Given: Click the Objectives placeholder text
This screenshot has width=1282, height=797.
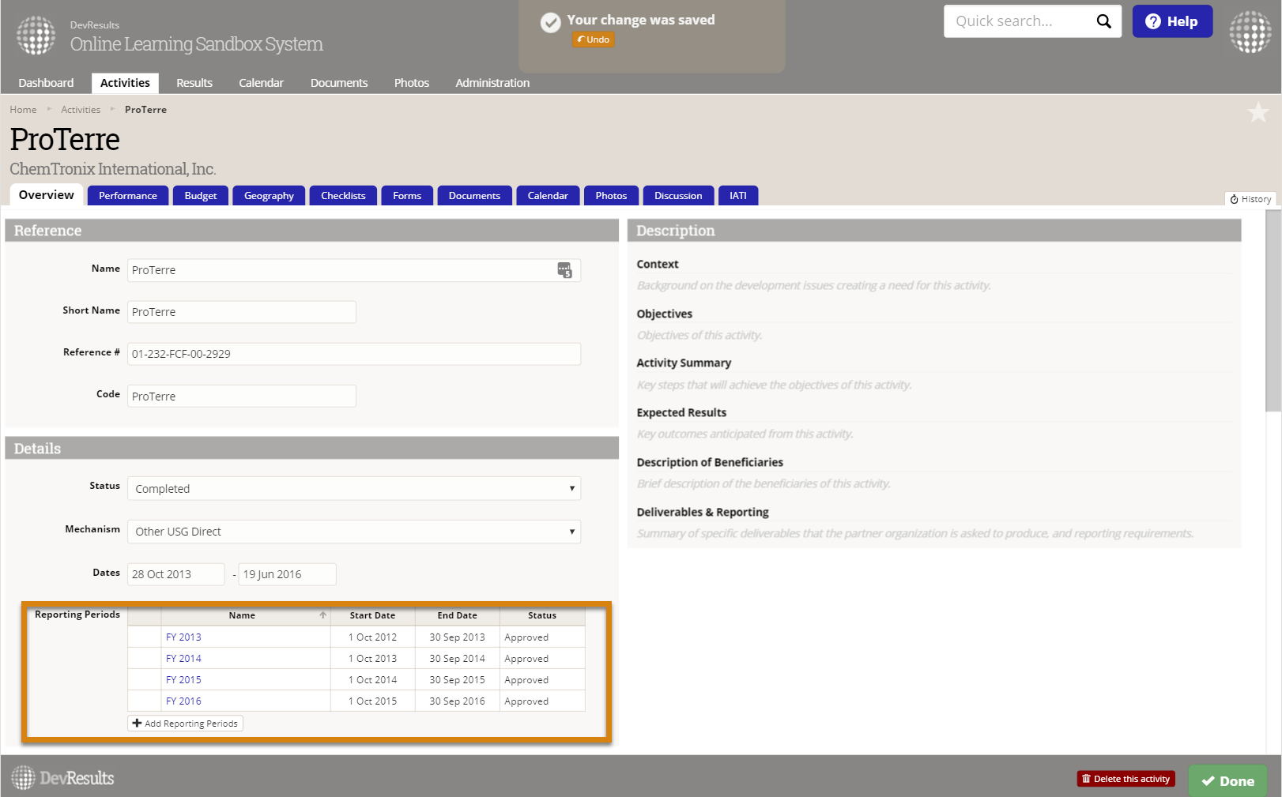Looking at the screenshot, I should [x=699, y=336].
